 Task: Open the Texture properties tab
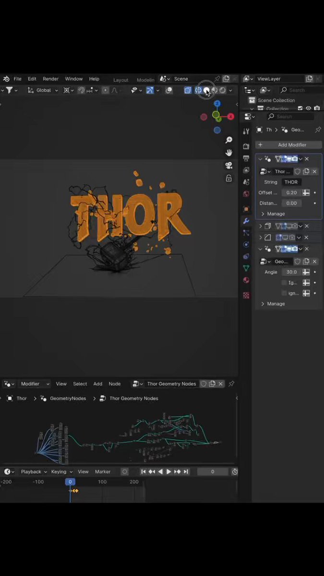coord(246,296)
